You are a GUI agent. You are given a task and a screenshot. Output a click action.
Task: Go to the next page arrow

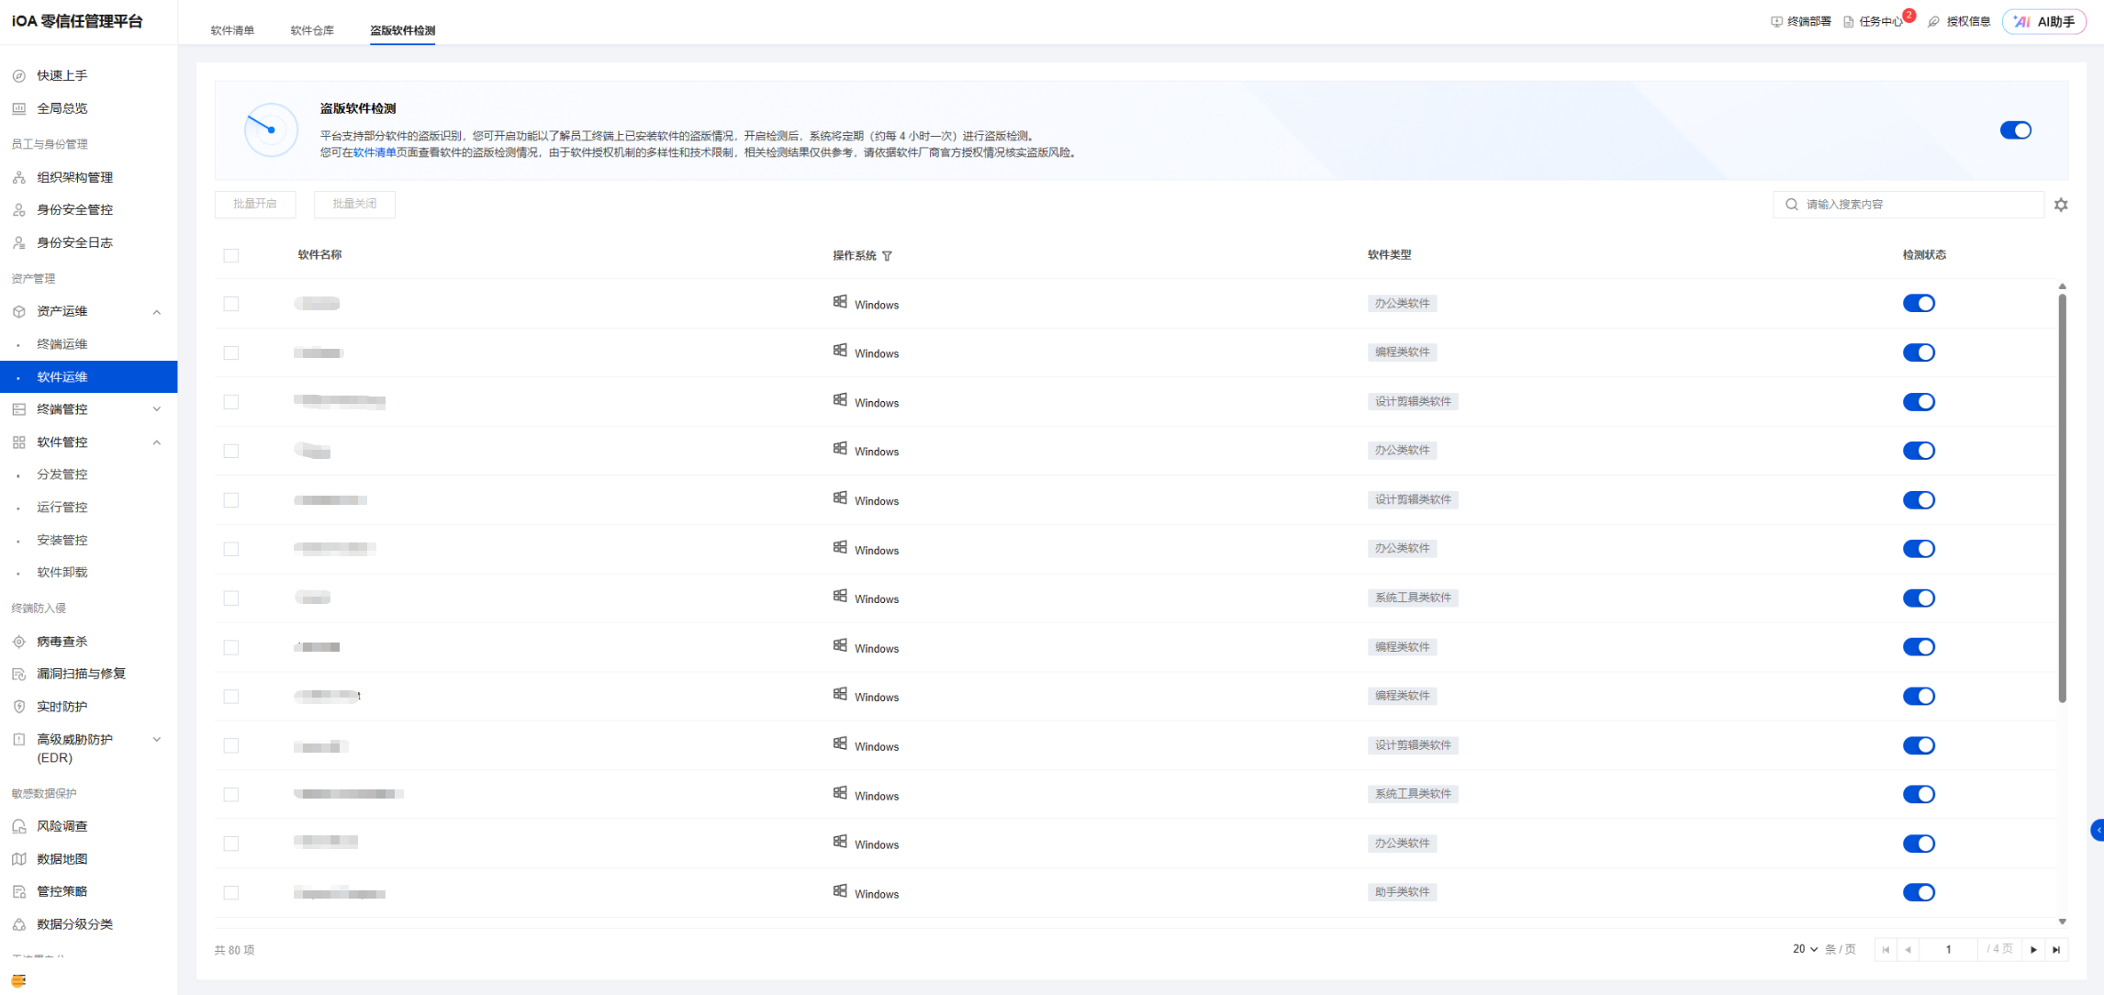(x=2033, y=949)
